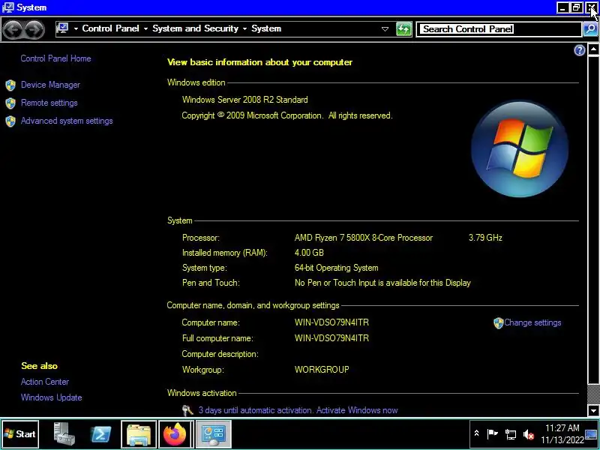
Task: Open Windows Update under See also
Action: click(x=52, y=397)
